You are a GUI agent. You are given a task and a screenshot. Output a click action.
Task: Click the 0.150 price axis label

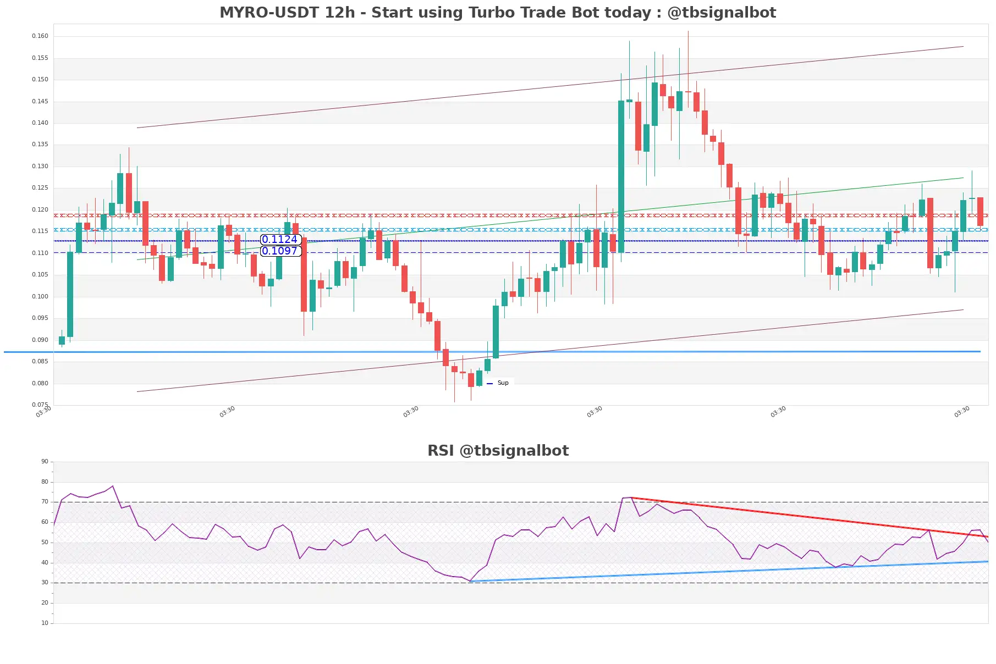click(x=40, y=79)
